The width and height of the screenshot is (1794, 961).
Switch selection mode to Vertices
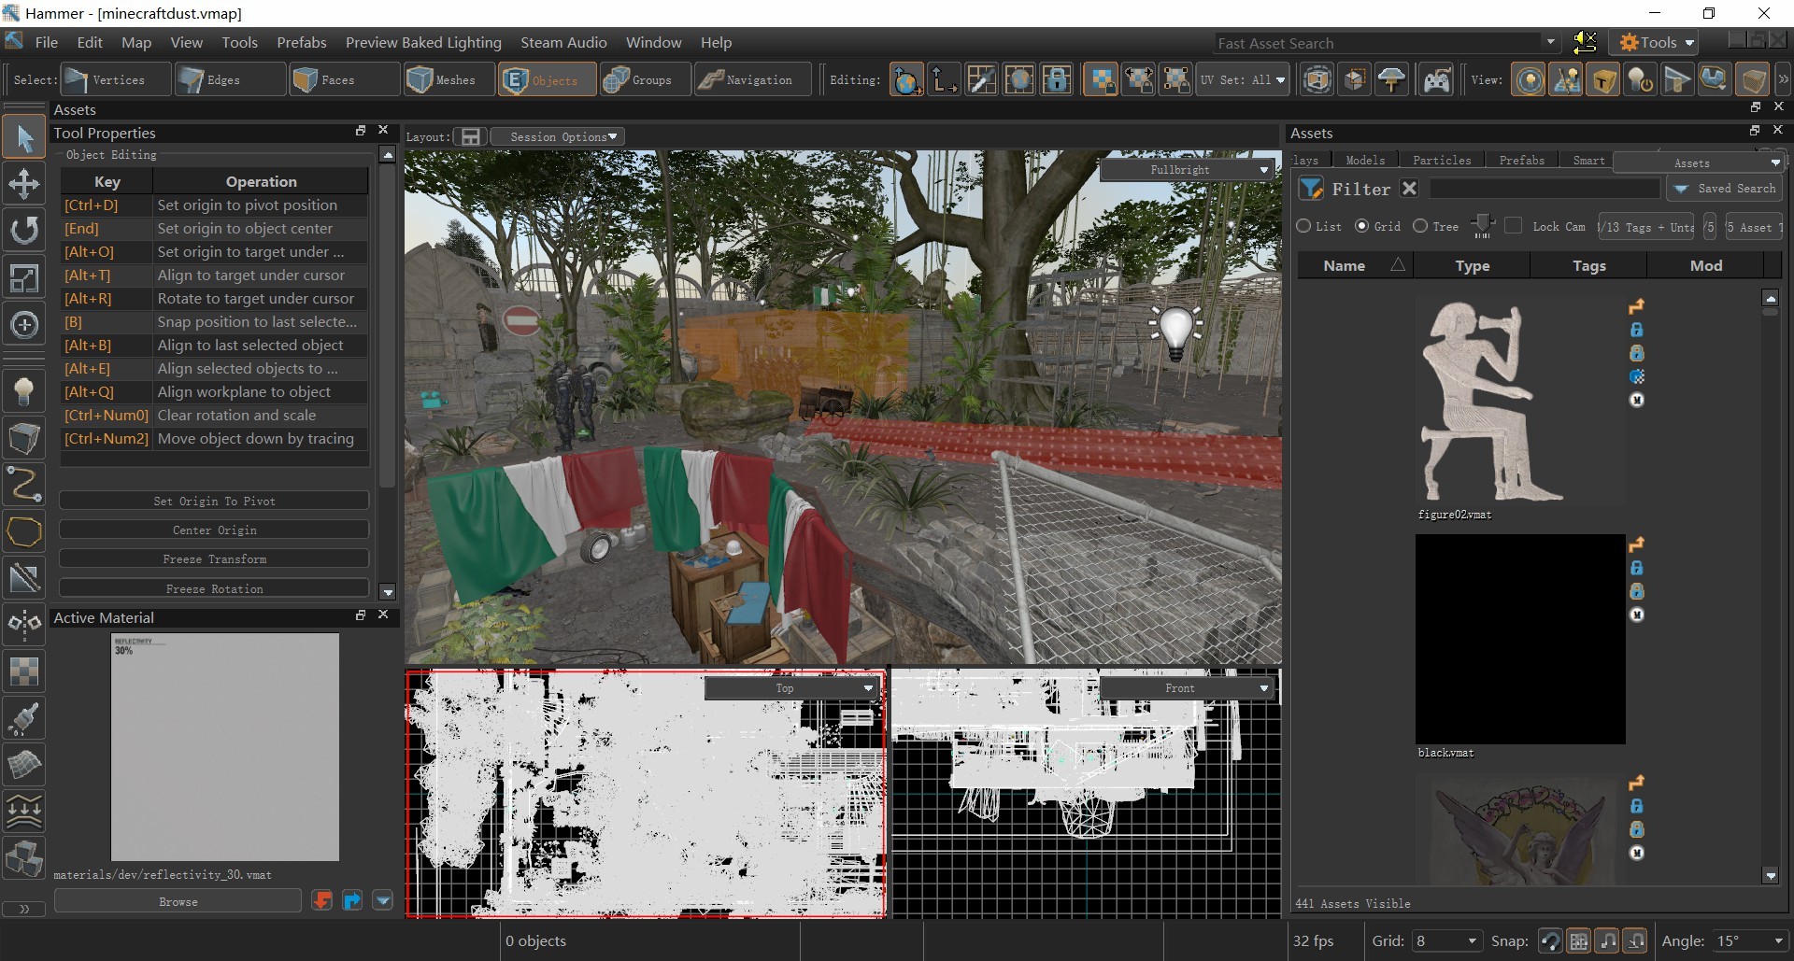coord(116,80)
